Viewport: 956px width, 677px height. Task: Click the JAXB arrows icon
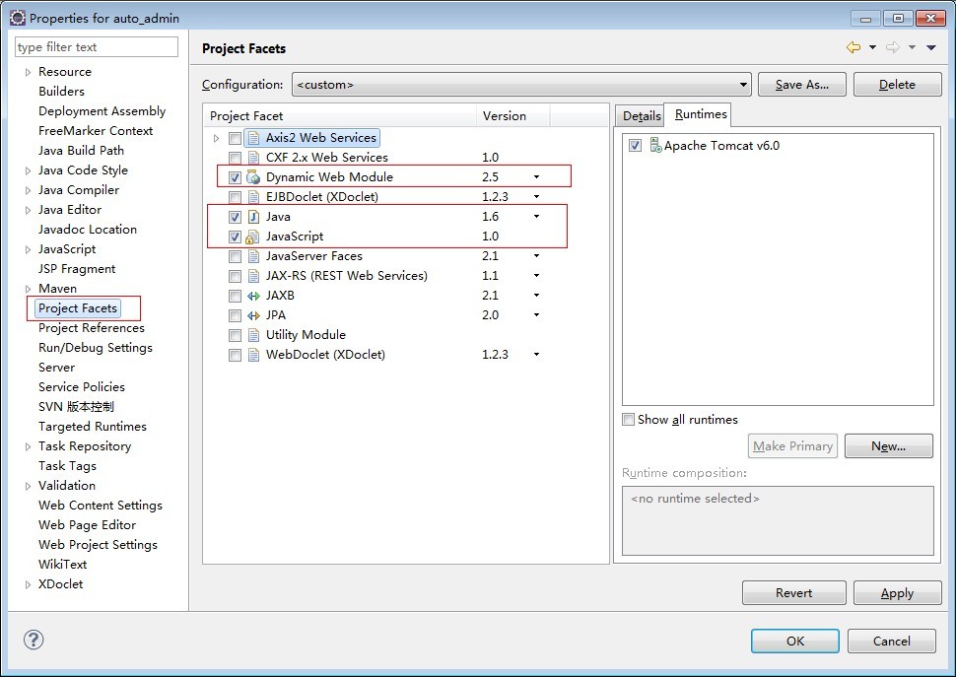253,297
